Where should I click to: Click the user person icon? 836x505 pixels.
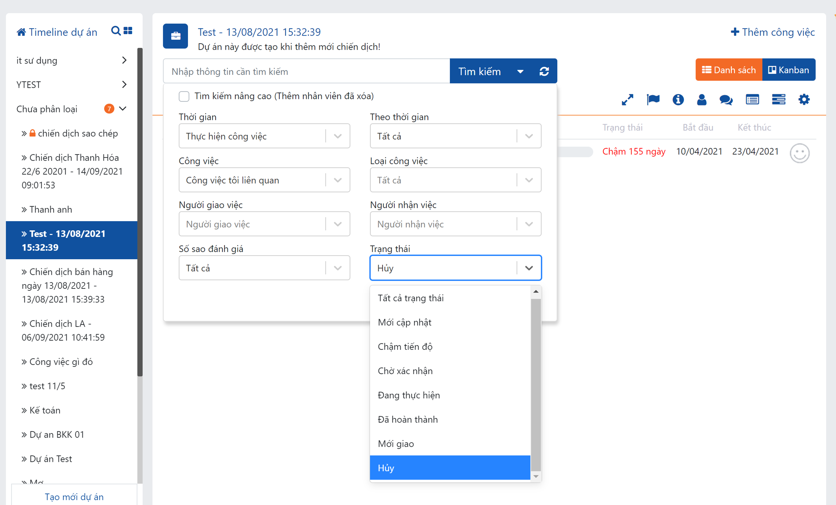point(701,100)
